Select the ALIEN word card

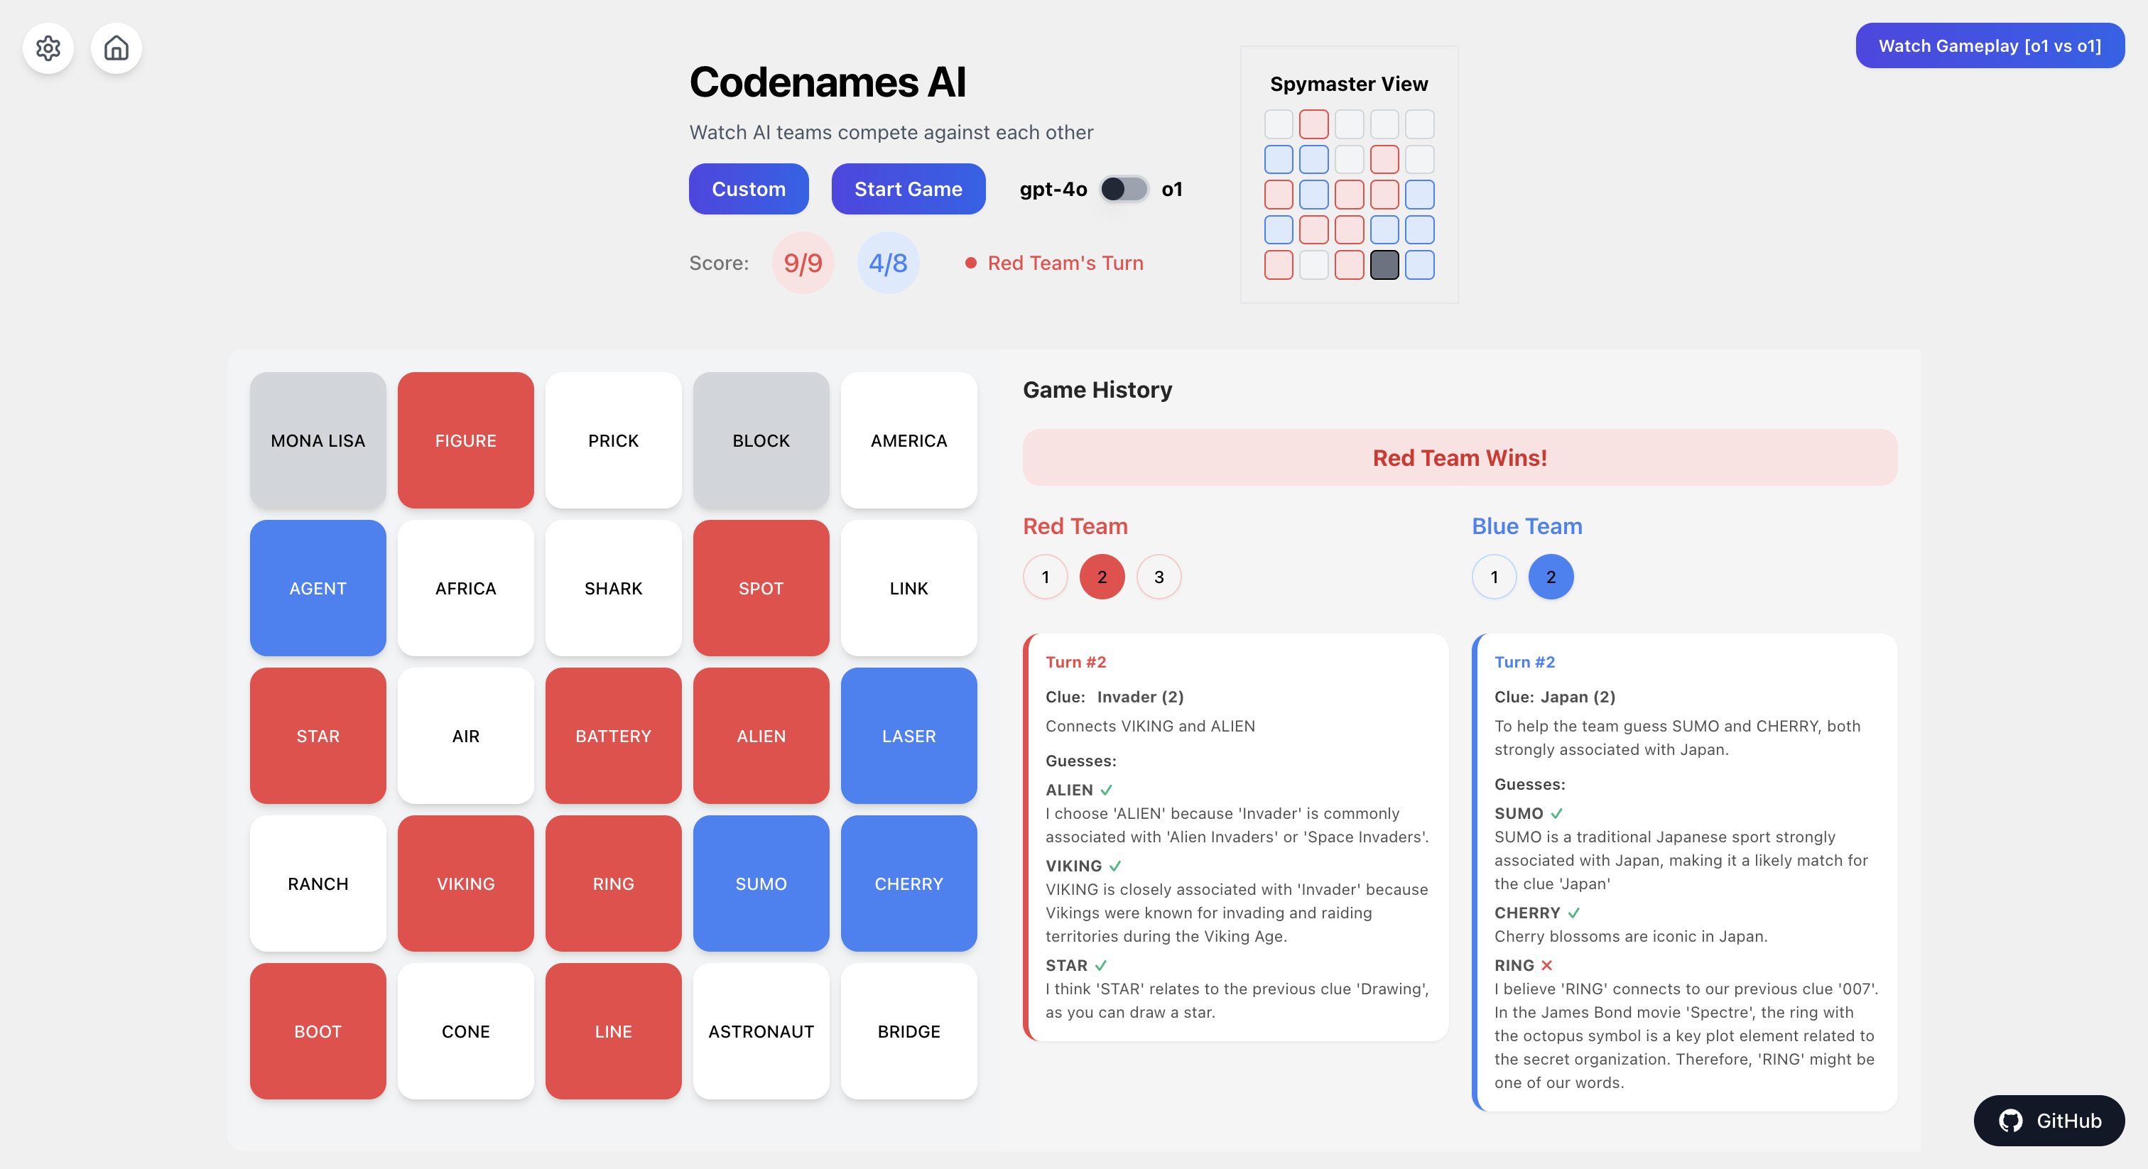click(760, 734)
